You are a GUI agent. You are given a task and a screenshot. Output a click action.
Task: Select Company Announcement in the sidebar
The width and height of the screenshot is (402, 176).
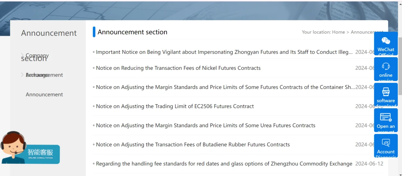click(37, 55)
